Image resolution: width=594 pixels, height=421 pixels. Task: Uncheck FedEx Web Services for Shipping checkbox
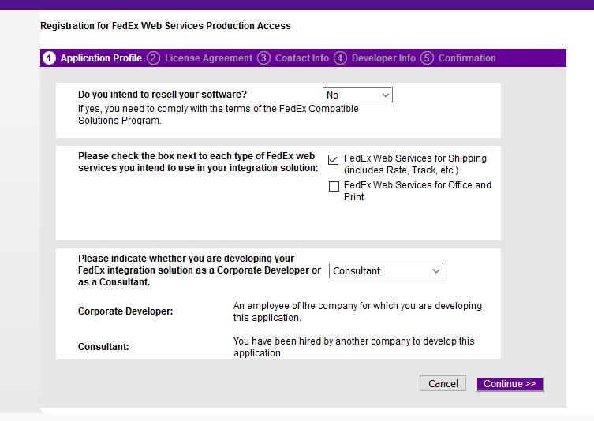pyautogui.click(x=334, y=159)
